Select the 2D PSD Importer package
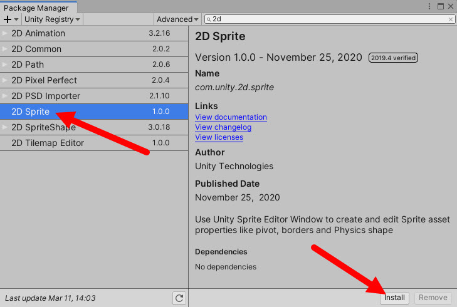 coord(94,96)
